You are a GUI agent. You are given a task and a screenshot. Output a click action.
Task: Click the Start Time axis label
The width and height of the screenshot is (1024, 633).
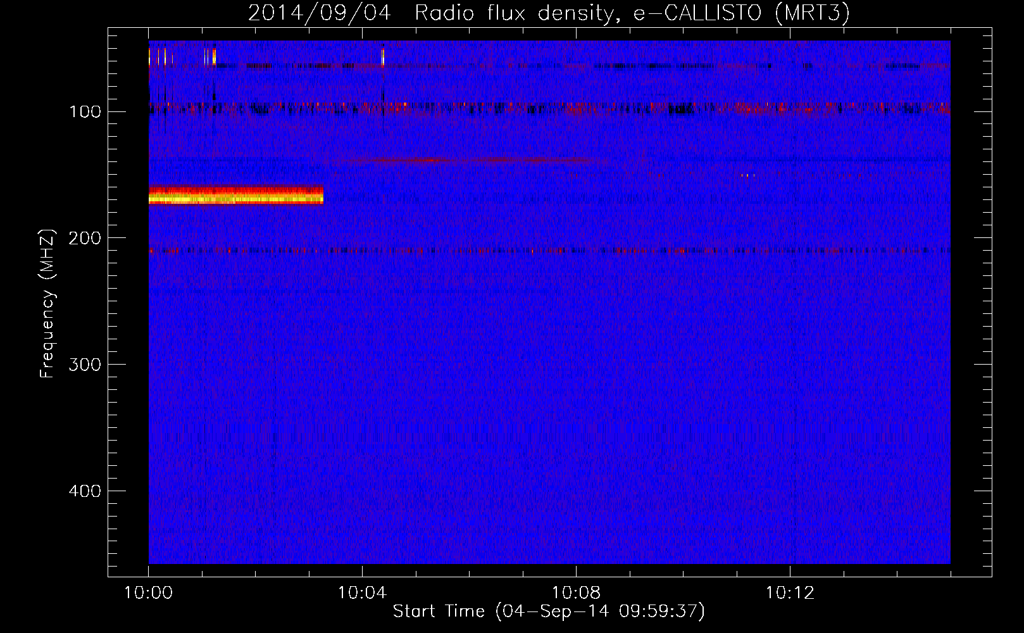[x=549, y=611]
